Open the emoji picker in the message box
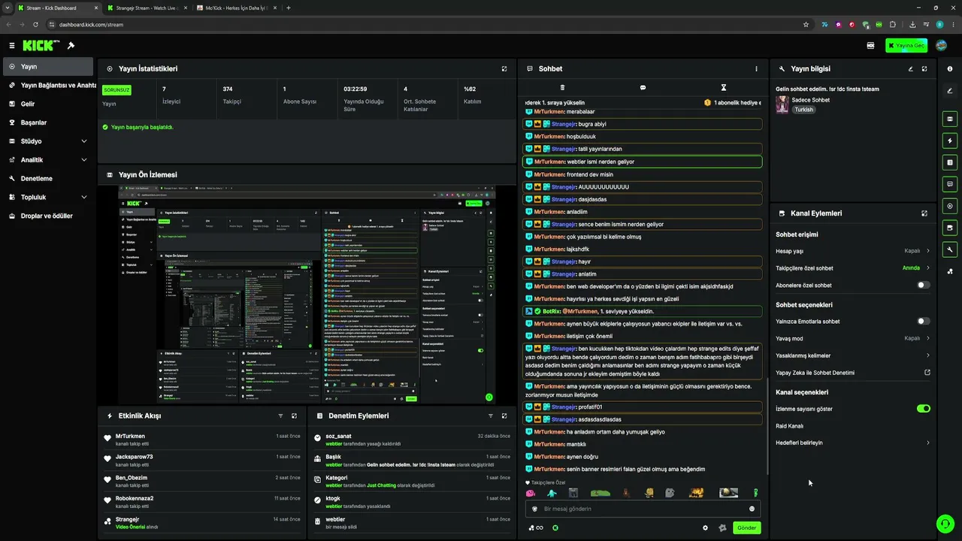This screenshot has height=541, width=962. [752, 509]
